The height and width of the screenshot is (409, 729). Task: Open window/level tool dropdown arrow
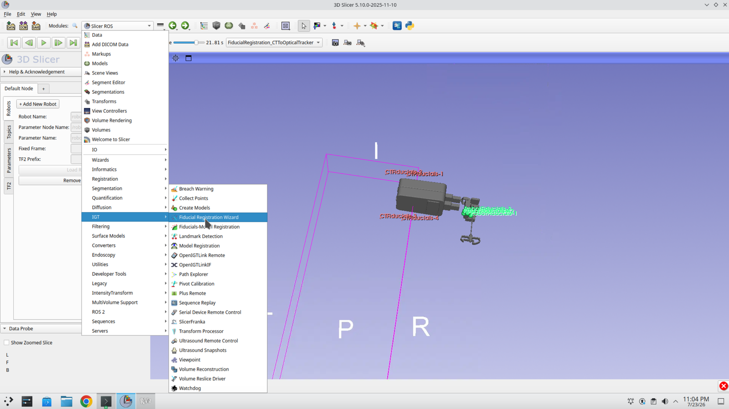(325, 26)
